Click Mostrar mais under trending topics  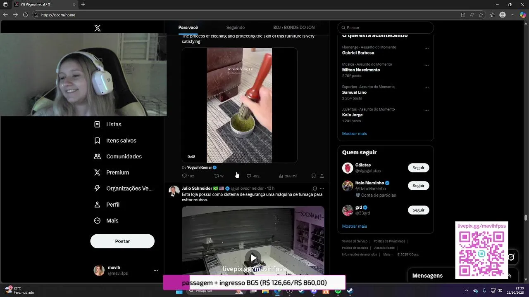[x=354, y=134]
